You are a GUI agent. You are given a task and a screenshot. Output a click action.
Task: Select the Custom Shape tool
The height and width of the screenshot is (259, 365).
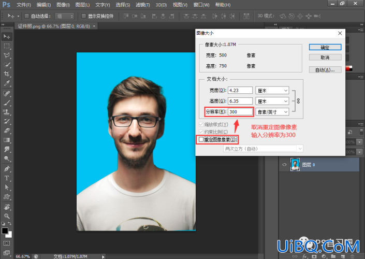point(7,196)
